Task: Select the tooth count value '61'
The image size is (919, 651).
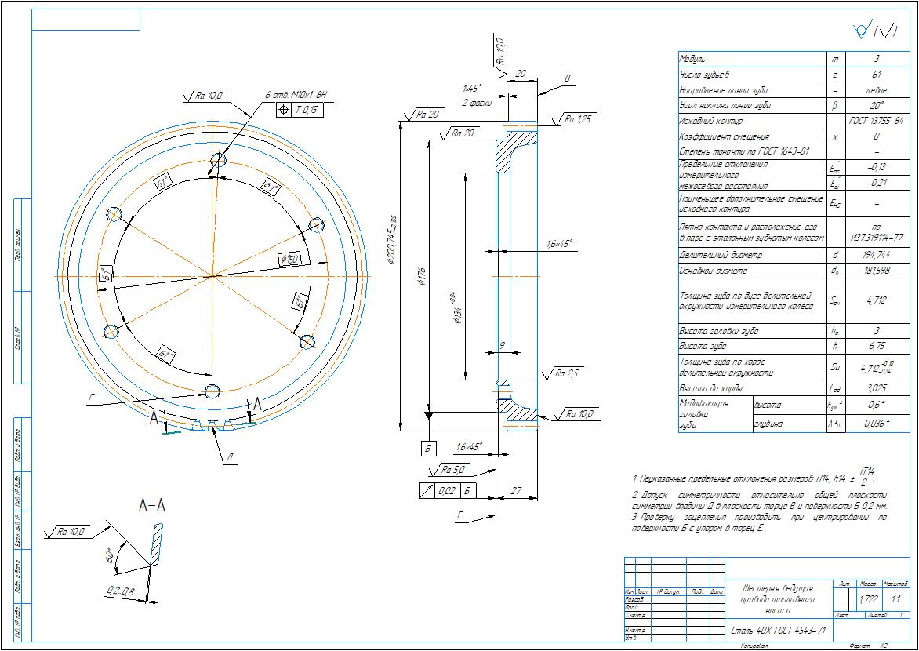Action: pyautogui.click(x=876, y=75)
